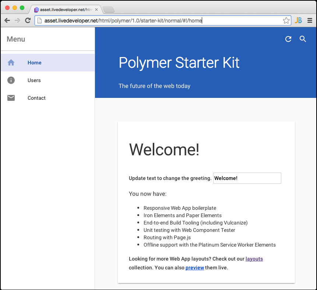Click the info icon beside Users
This screenshot has width=317, height=290.
pos(11,80)
